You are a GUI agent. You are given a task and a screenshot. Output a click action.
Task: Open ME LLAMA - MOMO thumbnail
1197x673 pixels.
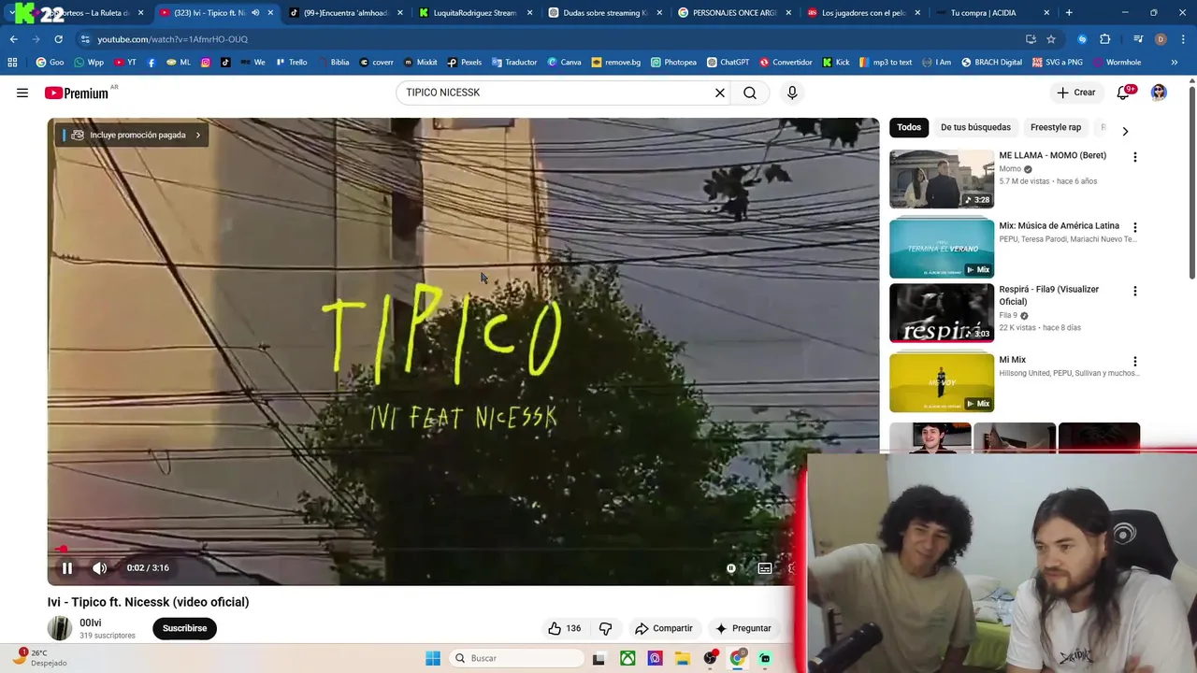coord(942,179)
